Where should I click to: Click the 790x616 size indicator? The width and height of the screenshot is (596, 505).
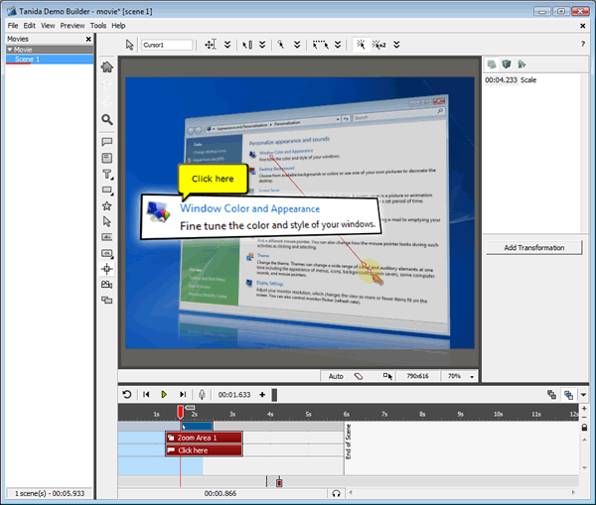click(417, 376)
